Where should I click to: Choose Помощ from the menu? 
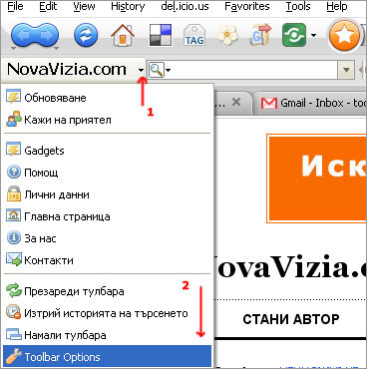tap(107, 173)
